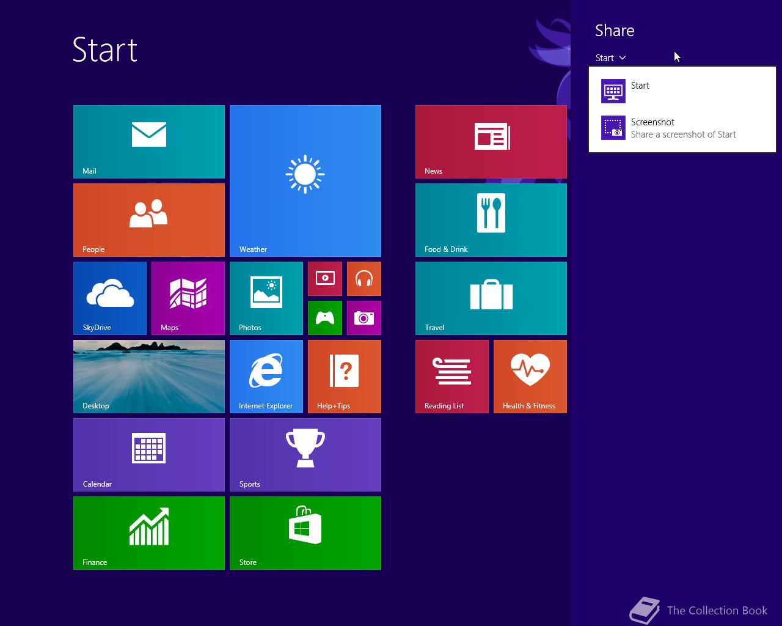Open the People tile
This screenshot has width=782, height=626.
click(x=149, y=220)
